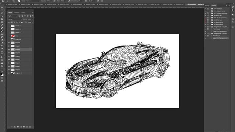Expand the DR - Animato Watercolor set
Viewport: 235px width, 132px height.
210,13
